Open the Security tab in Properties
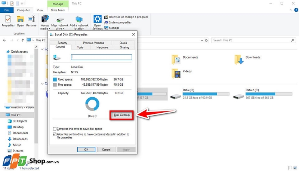299x171 pixels. (62, 43)
